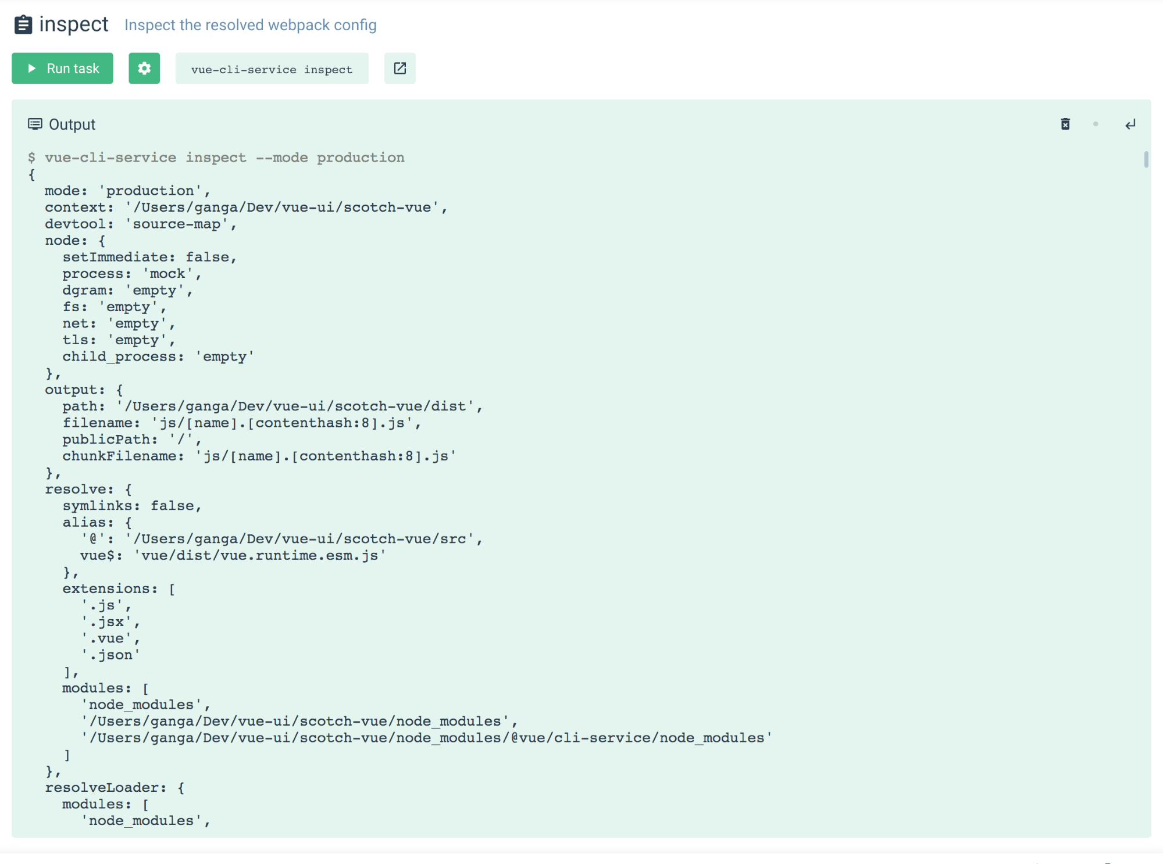Click the 'symlinks: false' line
Screen dimensions: 1163x864
[132, 506]
